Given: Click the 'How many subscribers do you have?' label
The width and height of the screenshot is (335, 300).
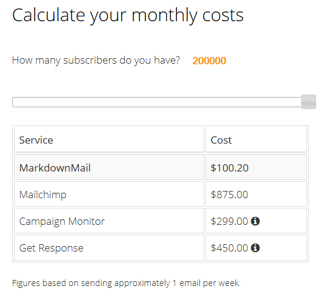Looking at the screenshot, I should click(x=96, y=60).
